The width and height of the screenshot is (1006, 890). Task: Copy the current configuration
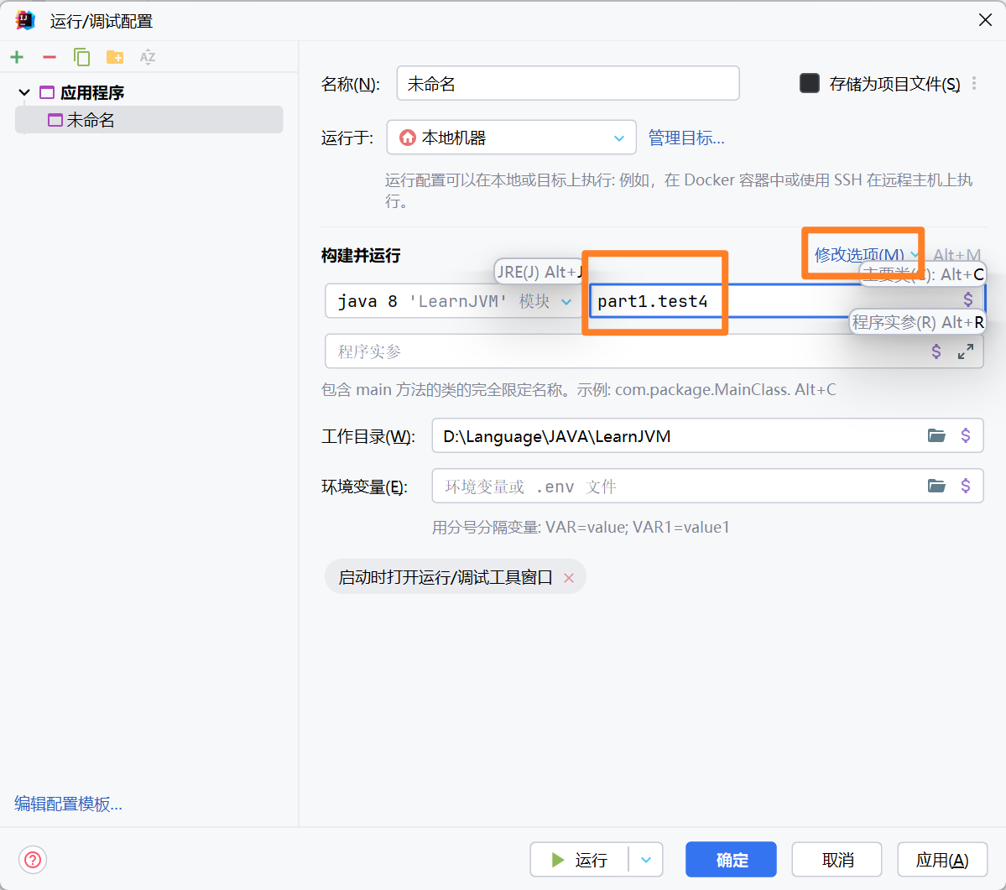pyautogui.click(x=81, y=57)
